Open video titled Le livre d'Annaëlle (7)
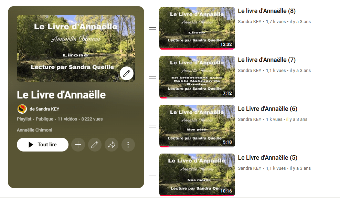This screenshot has height=198, width=340. [x=267, y=60]
